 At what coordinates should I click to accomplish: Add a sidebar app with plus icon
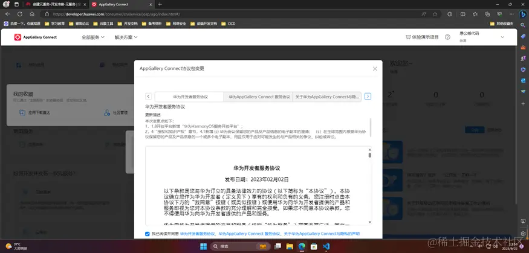click(x=523, y=103)
